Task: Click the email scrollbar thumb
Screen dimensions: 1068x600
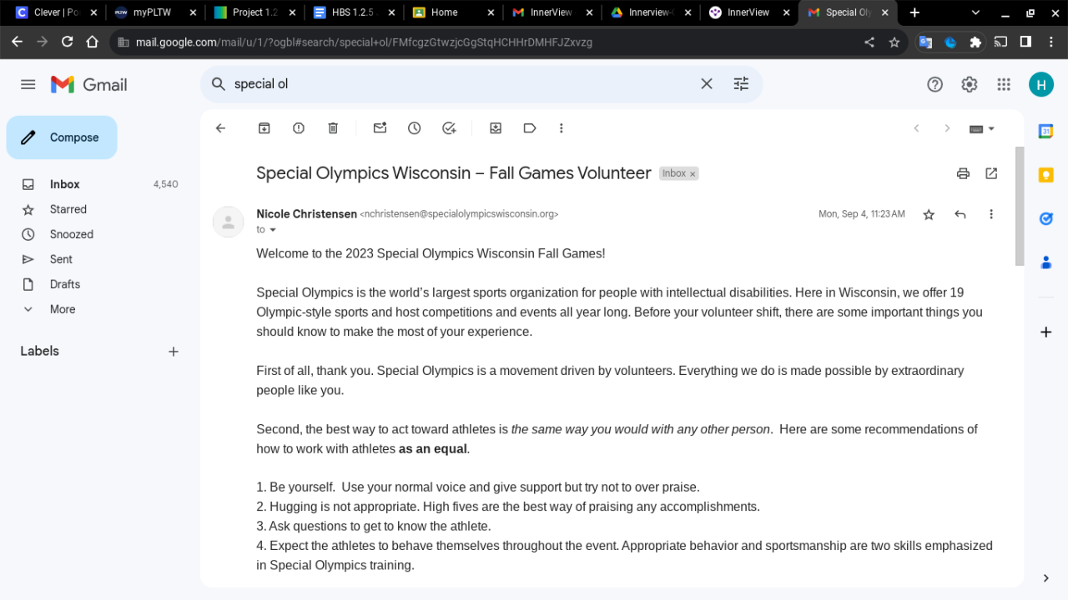Action: 1019,206
